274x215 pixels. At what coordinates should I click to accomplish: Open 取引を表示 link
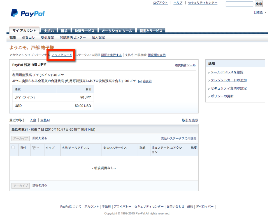(x=190, y=120)
